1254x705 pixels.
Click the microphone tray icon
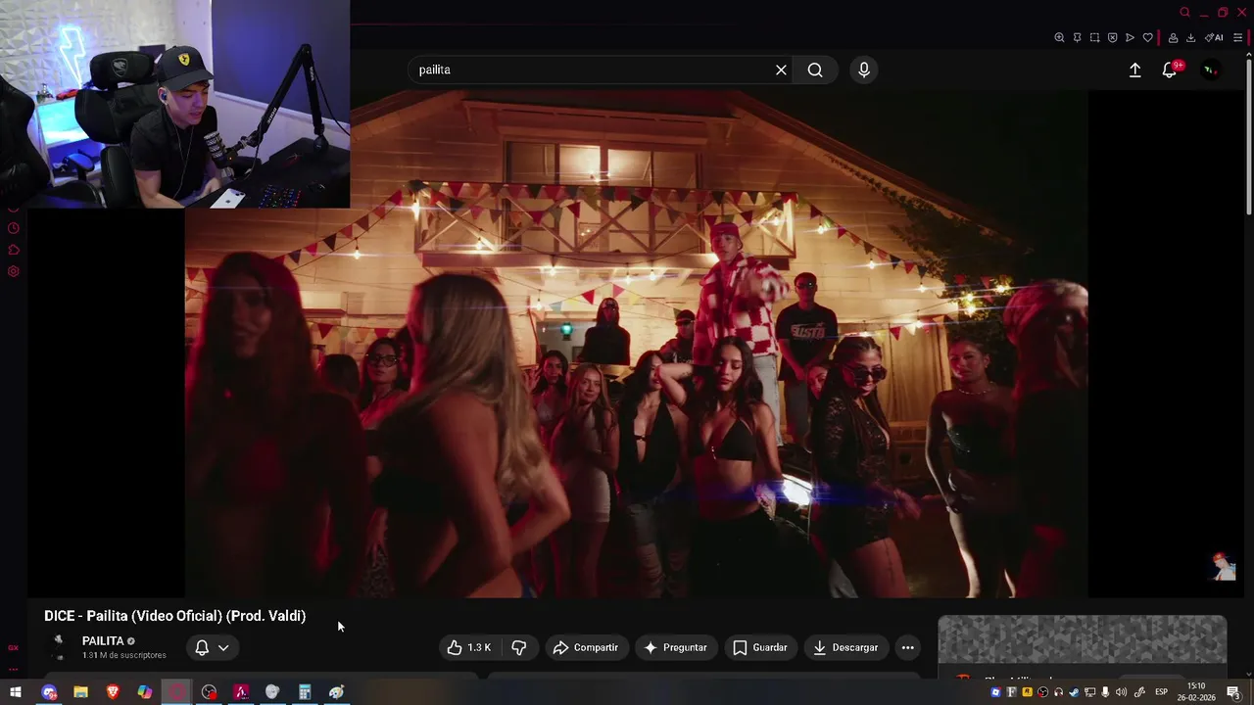1105,692
